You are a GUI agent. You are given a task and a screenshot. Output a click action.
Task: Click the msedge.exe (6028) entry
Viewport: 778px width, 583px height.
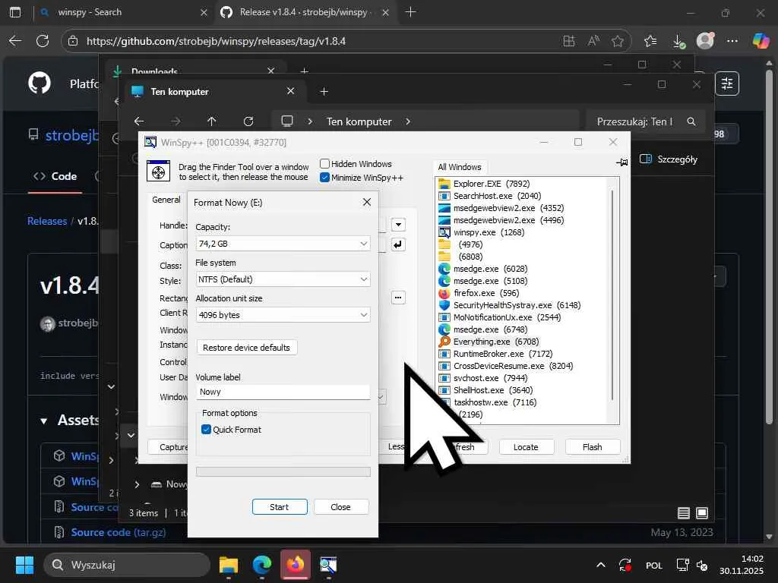[483, 269]
